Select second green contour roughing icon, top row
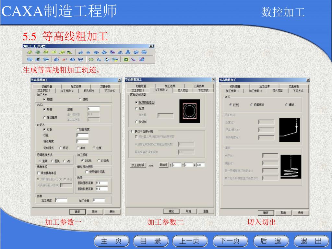This screenshot has width=332, height=249. tap(38, 52)
